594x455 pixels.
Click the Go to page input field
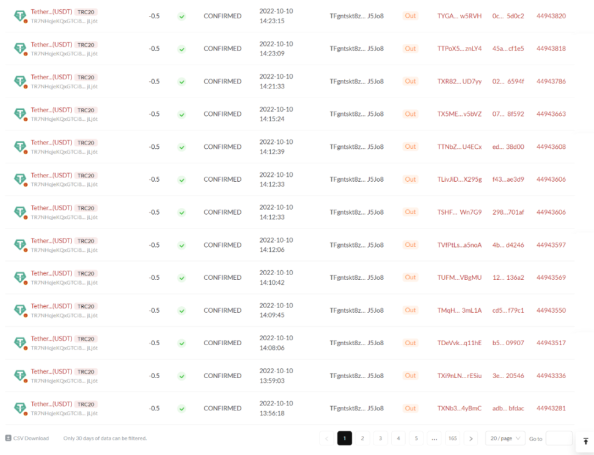tap(559, 439)
